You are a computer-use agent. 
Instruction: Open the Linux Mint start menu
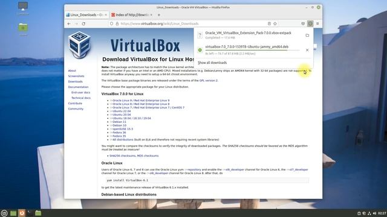point(4,213)
